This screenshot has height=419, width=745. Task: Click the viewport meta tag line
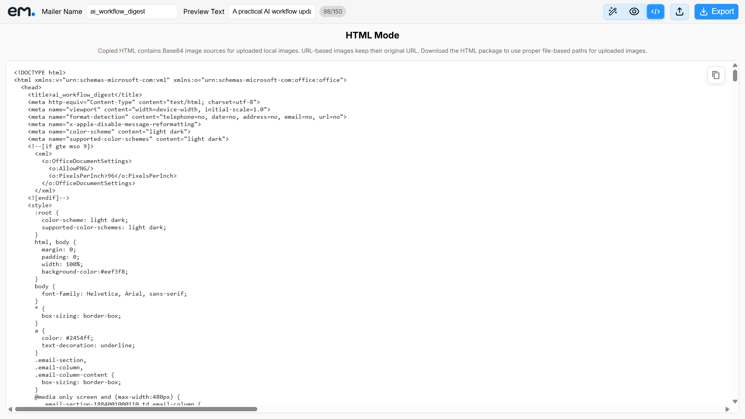tap(149, 109)
